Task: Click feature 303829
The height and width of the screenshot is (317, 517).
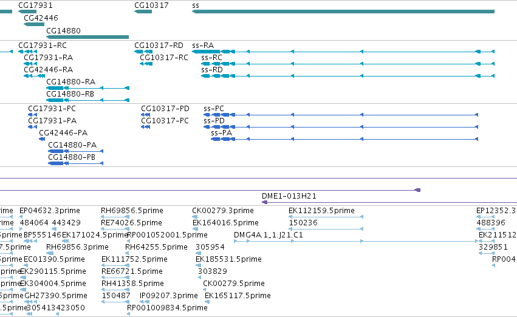Action: pos(213,271)
